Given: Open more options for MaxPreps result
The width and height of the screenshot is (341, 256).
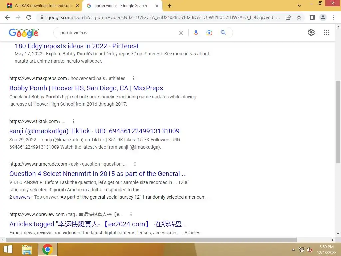Looking at the screenshot, I should point(134,78).
